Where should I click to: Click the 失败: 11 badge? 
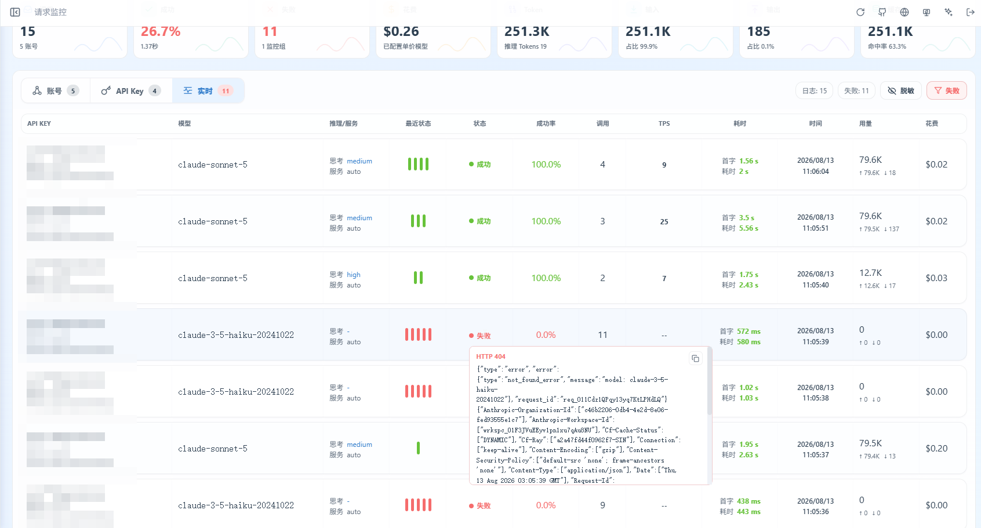pos(856,91)
